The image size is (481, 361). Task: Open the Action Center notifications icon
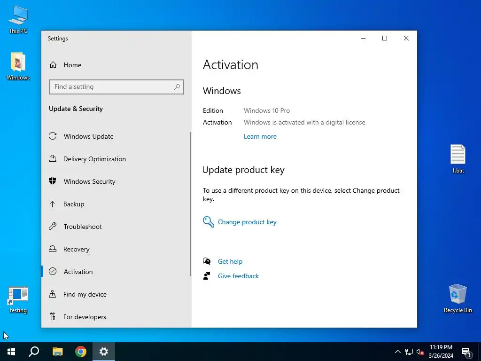(466, 352)
